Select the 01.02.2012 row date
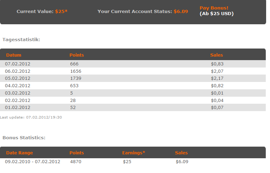 [x=18, y=107]
